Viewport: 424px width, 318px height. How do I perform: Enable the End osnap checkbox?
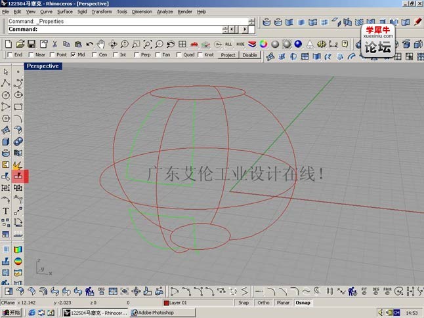point(10,55)
